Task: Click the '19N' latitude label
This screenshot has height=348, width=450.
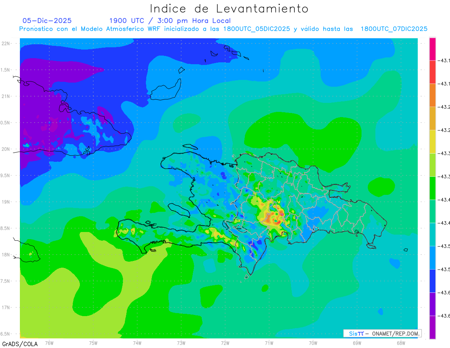Action: pyautogui.click(x=6, y=202)
